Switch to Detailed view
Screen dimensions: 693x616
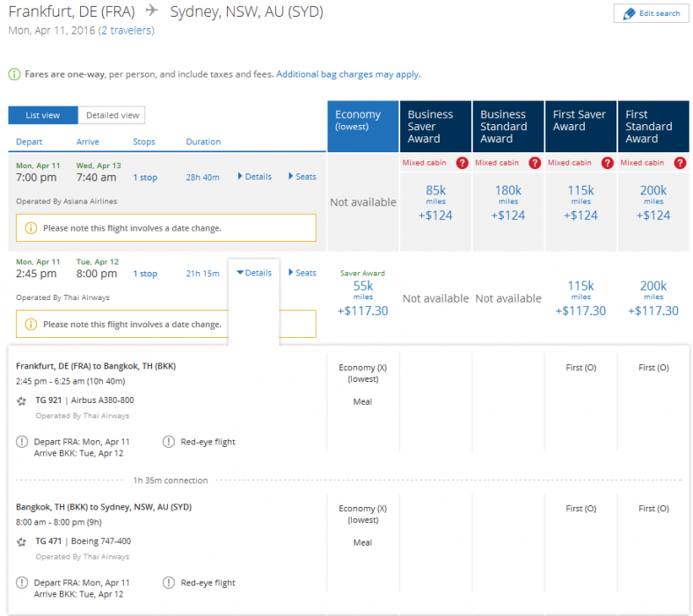pyautogui.click(x=112, y=115)
